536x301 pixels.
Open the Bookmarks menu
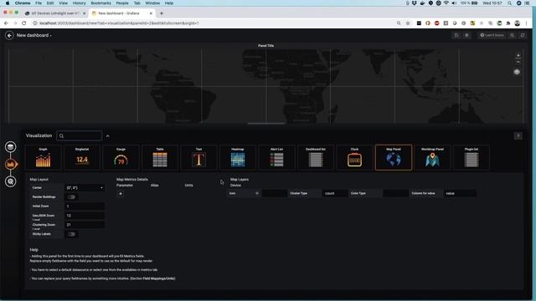[x=100, y=3]
